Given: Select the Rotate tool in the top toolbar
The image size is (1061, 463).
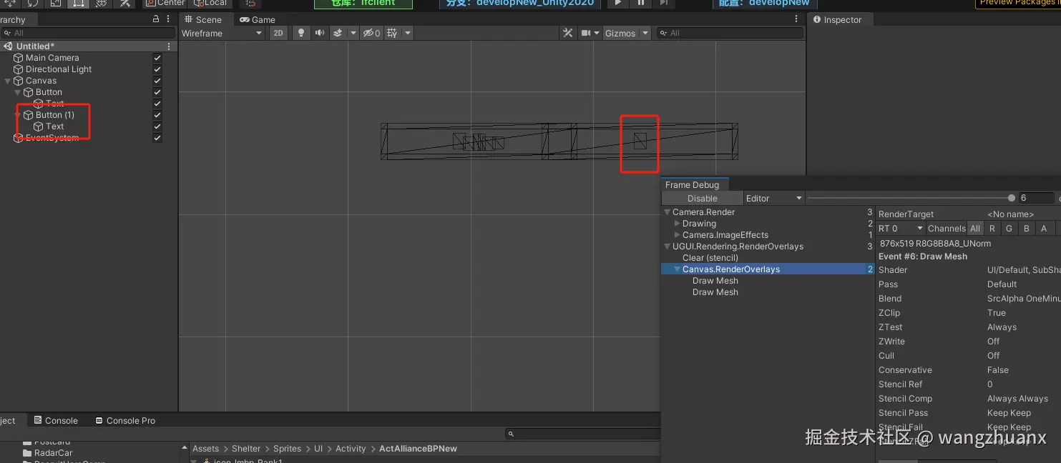Looking at the screenshot, I should pos(32,3).
